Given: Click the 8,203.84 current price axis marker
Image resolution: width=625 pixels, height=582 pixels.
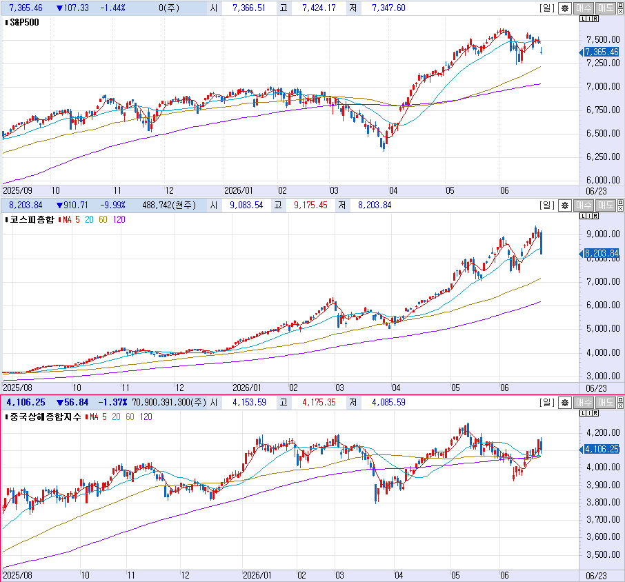Looking at the screenshot, I should pyautogui.click(x=601, y=253).
